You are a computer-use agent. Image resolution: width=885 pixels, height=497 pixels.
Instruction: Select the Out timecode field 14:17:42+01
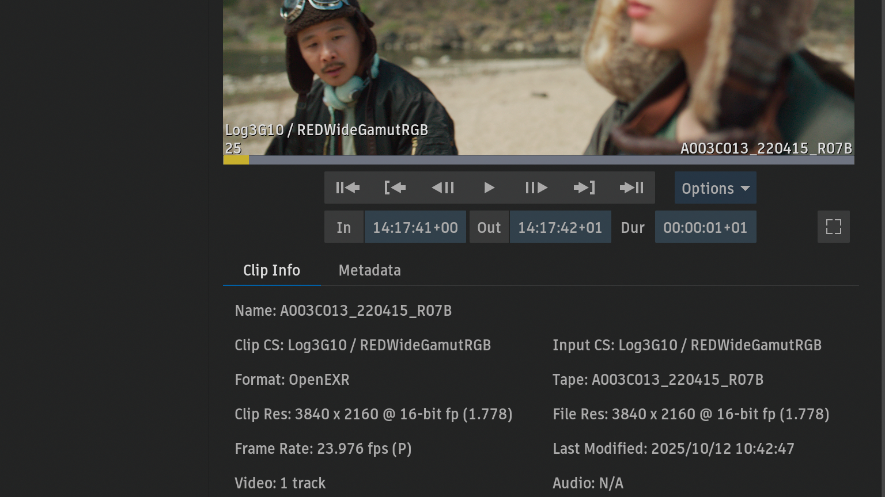click(x=560, y=227)
